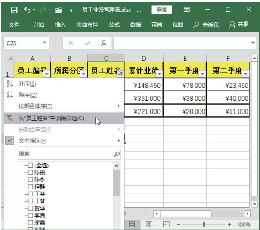
Task: Select cell with ¥351,000
Action: click(x=143, y=98)
